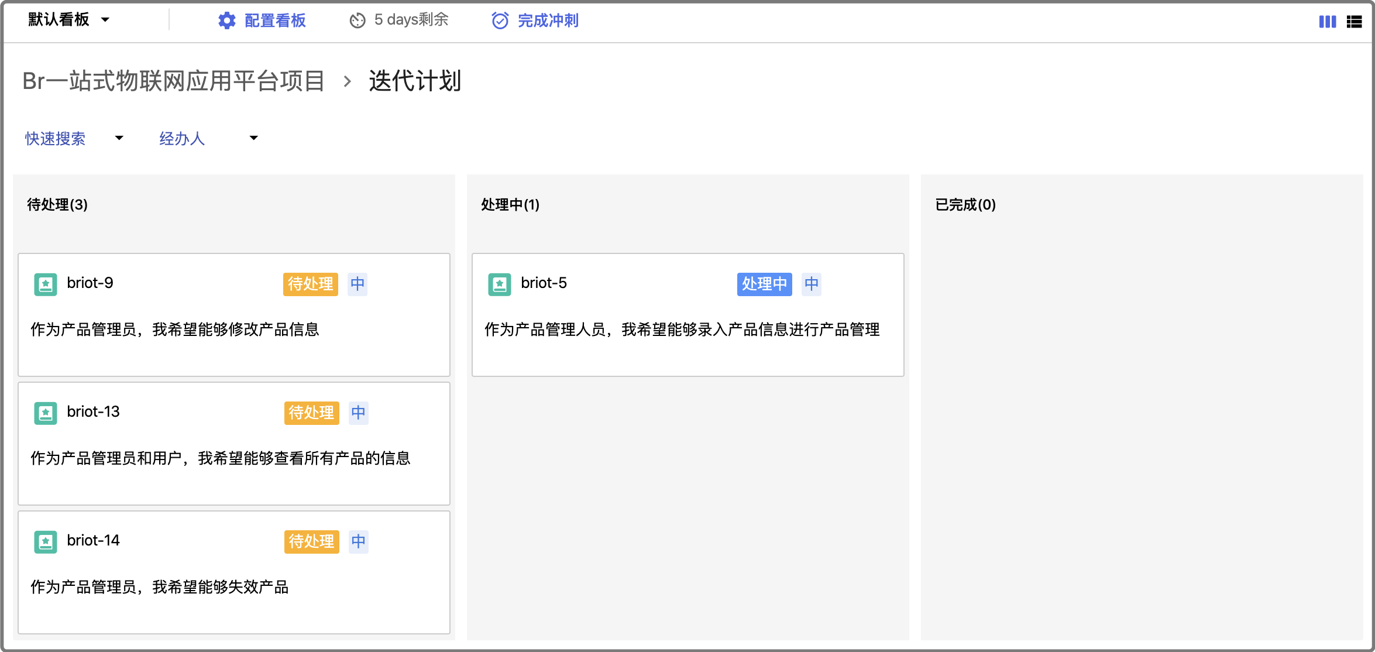Toggle the 处理中 status badge on briot-5

(765, 284)
